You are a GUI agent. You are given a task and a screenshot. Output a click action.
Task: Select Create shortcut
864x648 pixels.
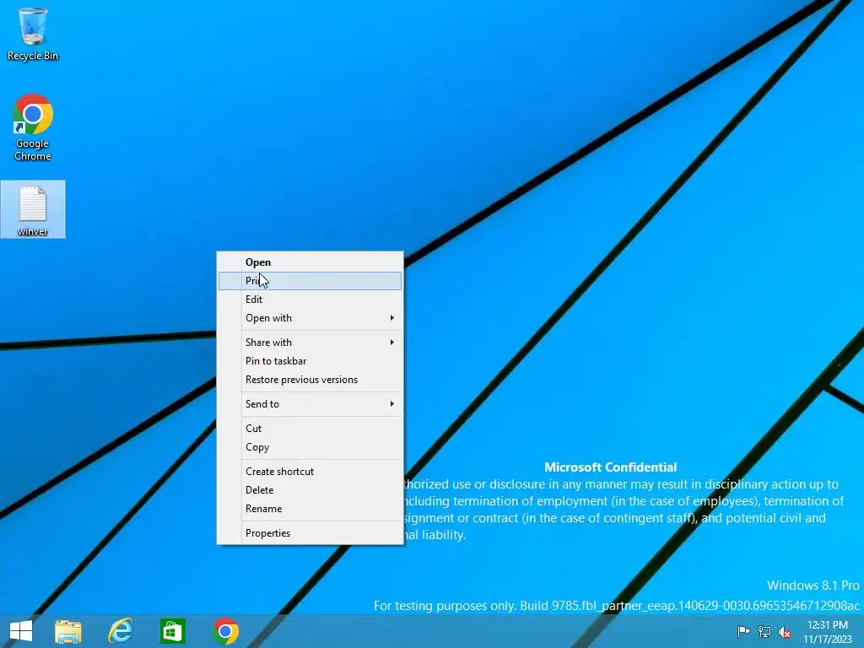coord(310,471)
